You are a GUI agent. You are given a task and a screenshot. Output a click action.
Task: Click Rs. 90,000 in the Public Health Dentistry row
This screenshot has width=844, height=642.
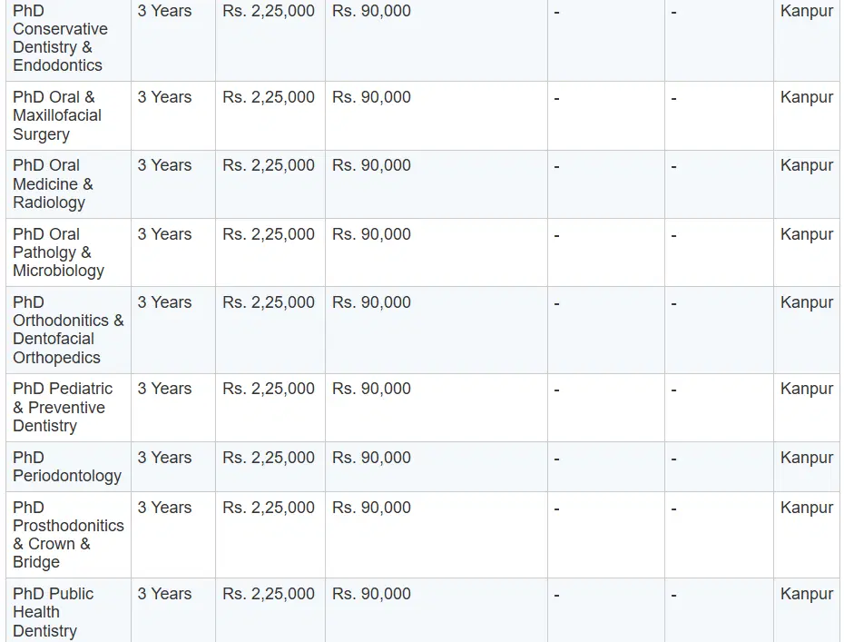pyautogui.click(x=371, y=594)
